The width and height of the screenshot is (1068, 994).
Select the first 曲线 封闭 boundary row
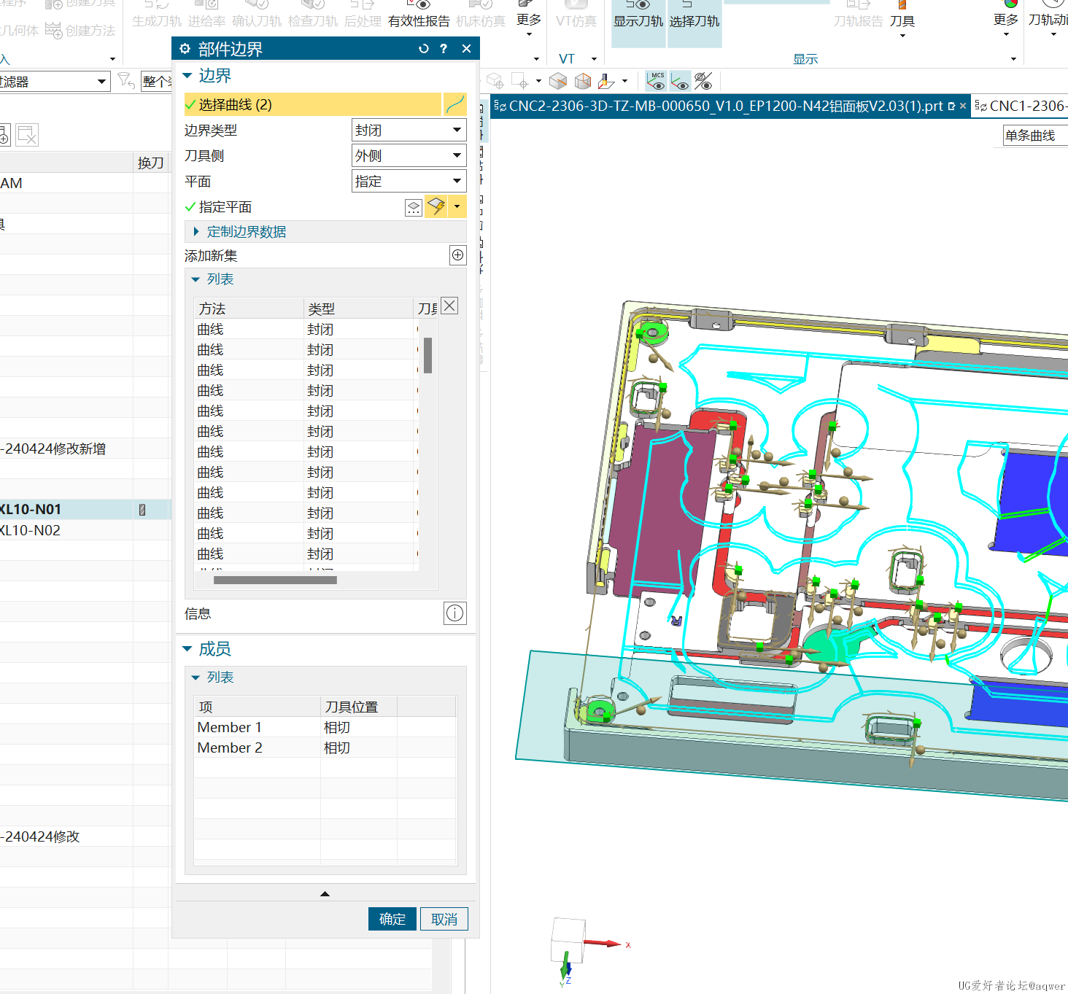[x=306, y=330]
